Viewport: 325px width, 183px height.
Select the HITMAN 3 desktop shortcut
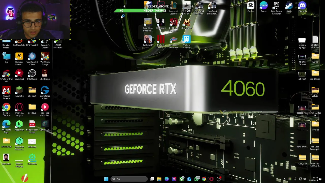(160, 24)
